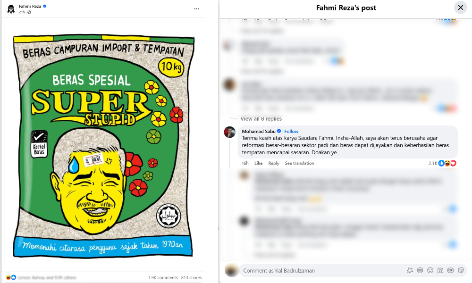
Task: Insert a GIF into the comment
Action: [x=450, y=270]
